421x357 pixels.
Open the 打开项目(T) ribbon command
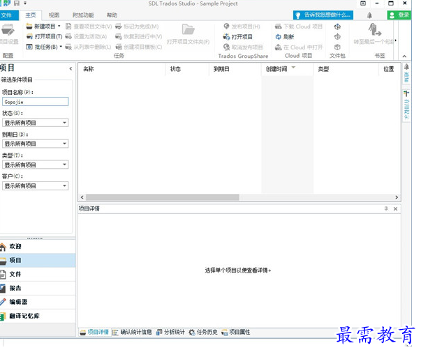[x=44, y=36]
